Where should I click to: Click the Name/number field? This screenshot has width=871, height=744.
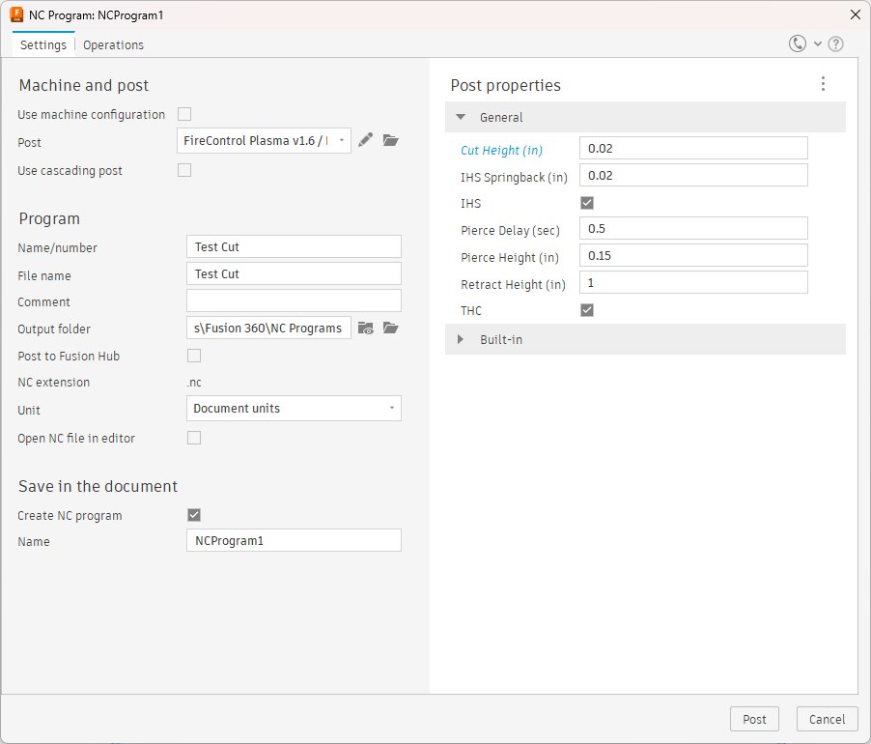pyautogui.click(x=294, y=246)
